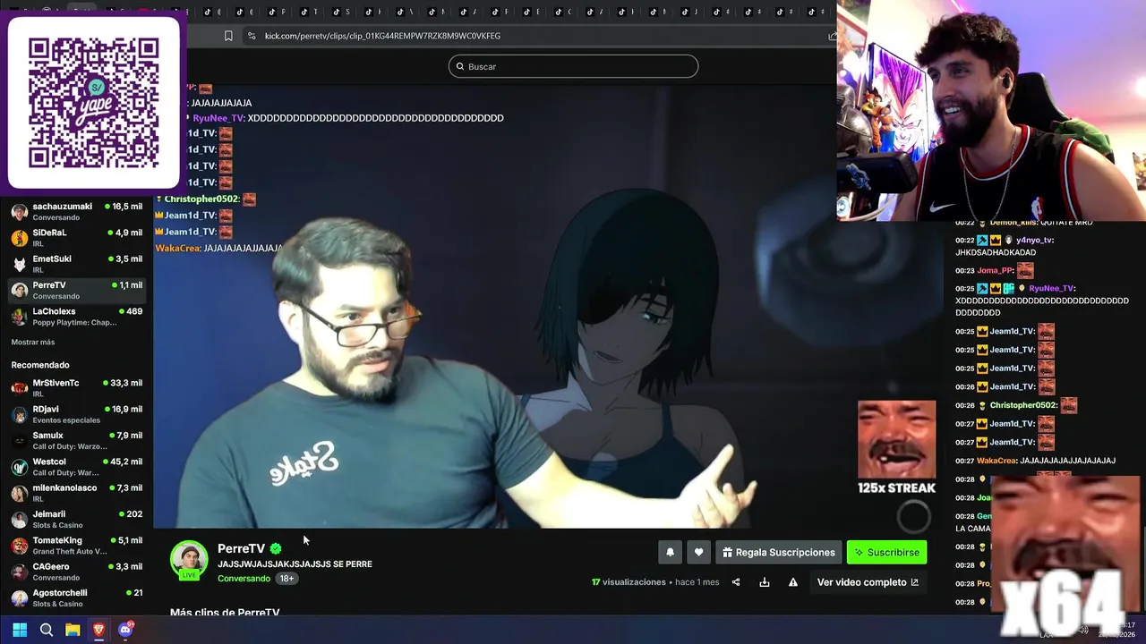This screenshot has height=644, width=1146.
Task: Select PerreTV in the sidebar list
Action: [76, 290]
